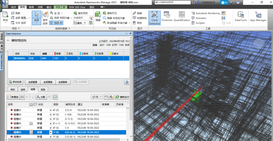Click the manage sets icon beside 集合
The width and height of the screenshot is (273, 141).
(90, 23)
